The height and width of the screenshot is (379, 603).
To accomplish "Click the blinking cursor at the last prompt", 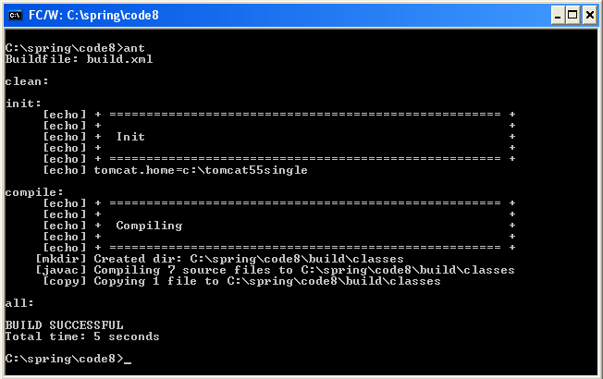I will click(x=128, y=362).
